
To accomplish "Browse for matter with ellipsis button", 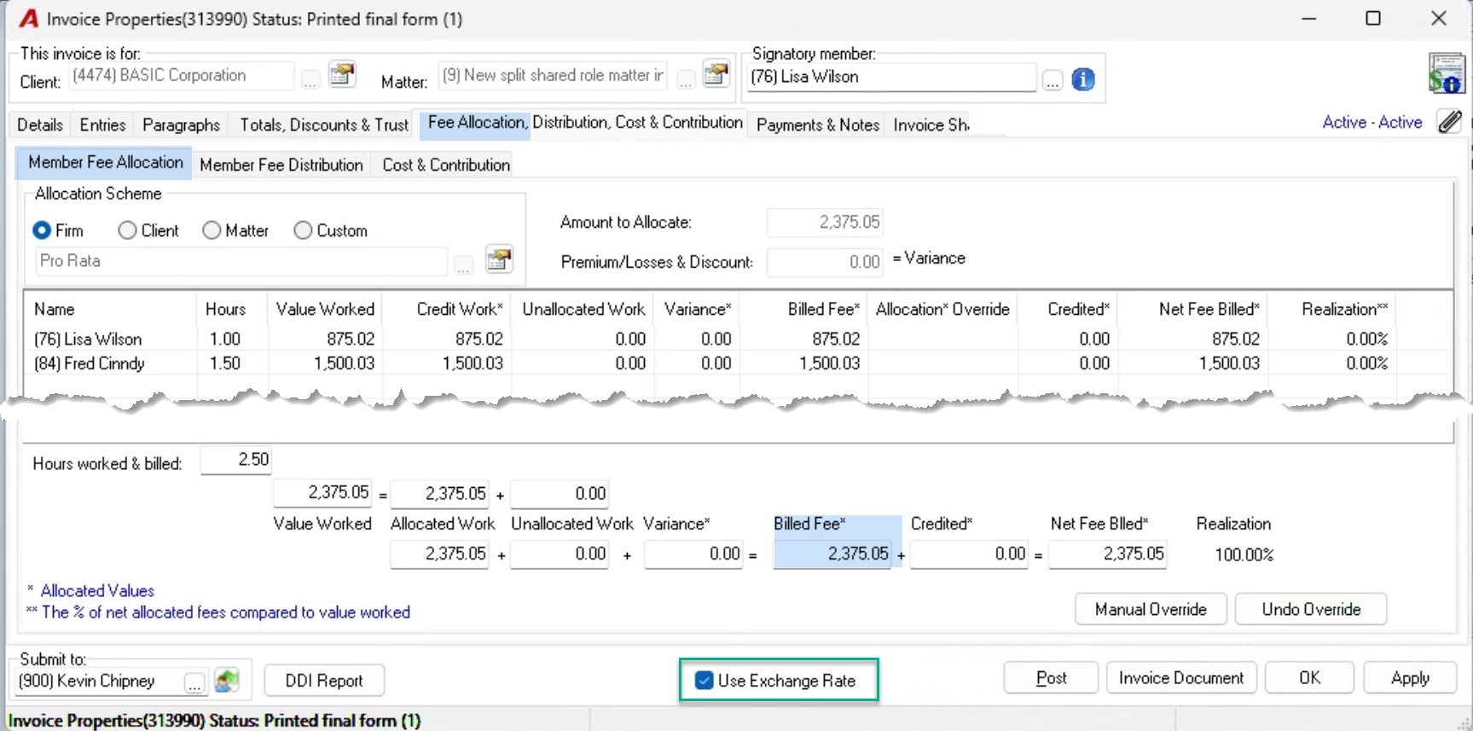I will (686, 80).
